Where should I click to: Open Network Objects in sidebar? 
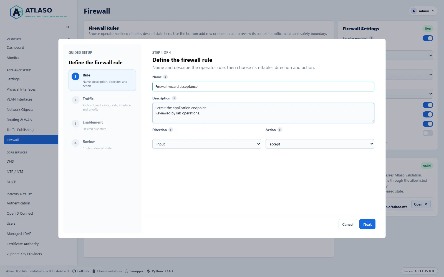click(20, 109)
